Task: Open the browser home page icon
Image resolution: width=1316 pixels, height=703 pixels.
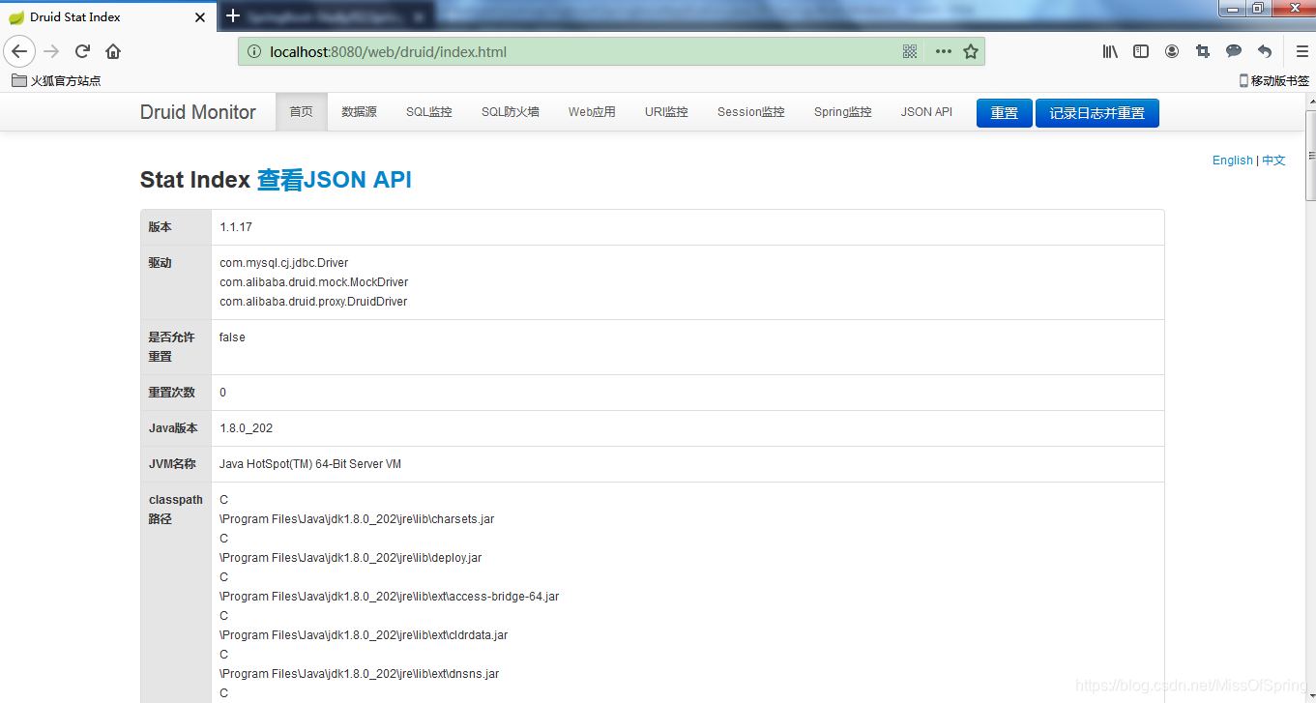Action: click(x=113, y=51)
